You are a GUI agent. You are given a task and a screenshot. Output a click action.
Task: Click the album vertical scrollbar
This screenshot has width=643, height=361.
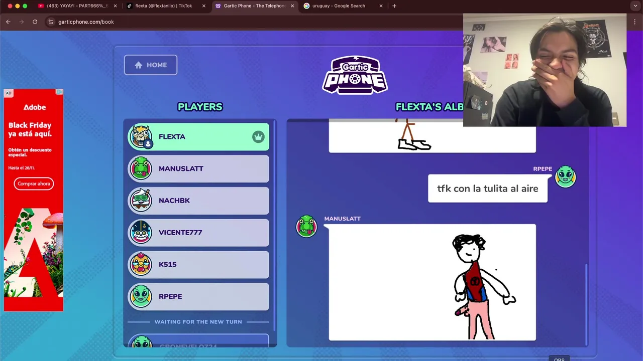pyautogui.click(x=586, y=304)
